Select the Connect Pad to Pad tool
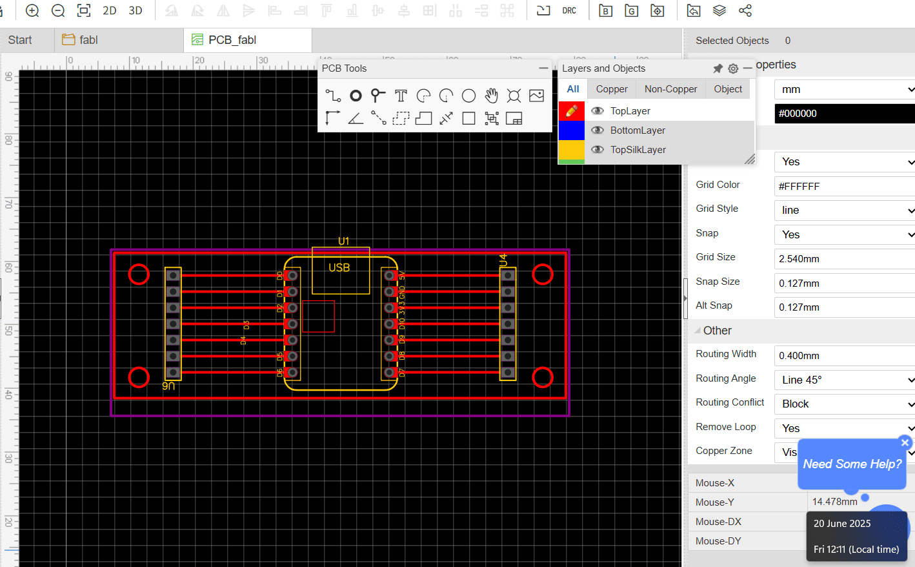The height and width of the screenshot is (567, 915). [378, 118]
